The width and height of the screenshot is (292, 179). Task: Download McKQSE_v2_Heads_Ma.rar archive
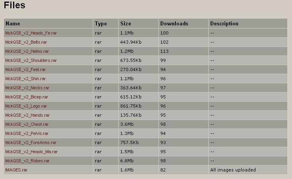pyautogui.click(x=31, y=152)
